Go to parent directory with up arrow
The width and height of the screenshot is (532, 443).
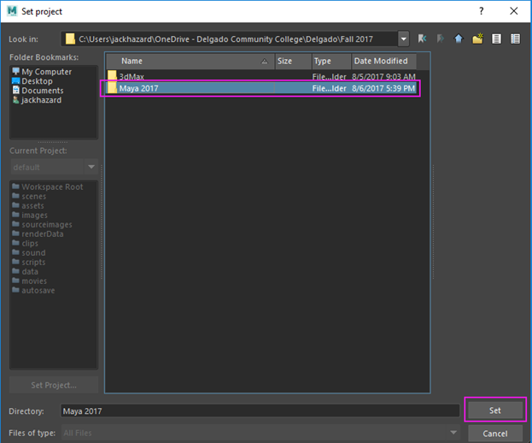point(459,38)
